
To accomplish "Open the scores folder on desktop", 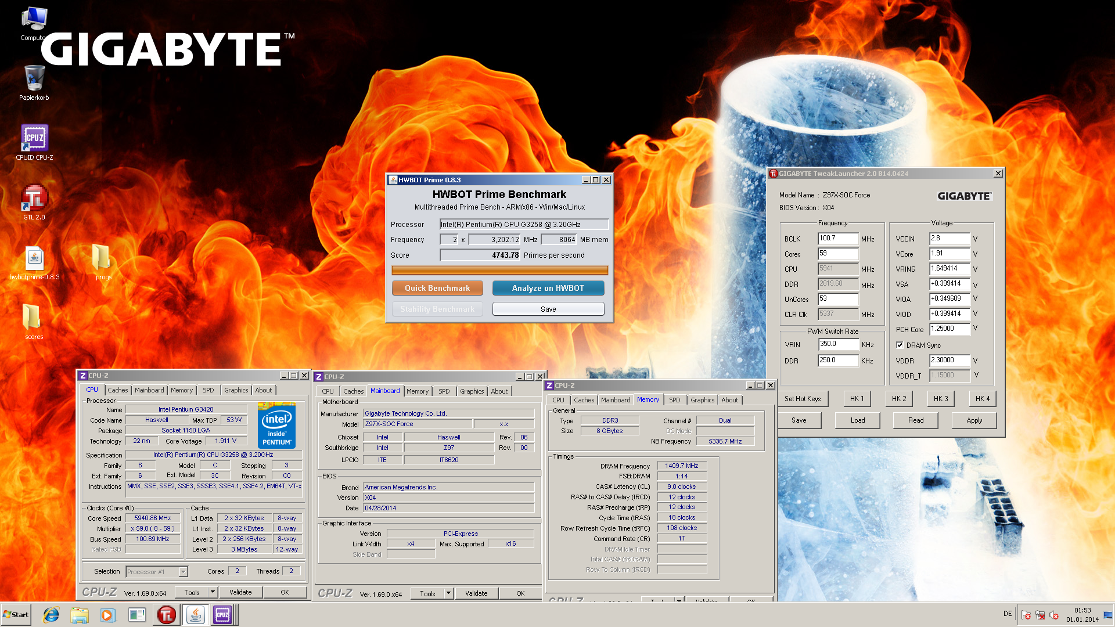I will pyautogui.click(x=34, y=322).
